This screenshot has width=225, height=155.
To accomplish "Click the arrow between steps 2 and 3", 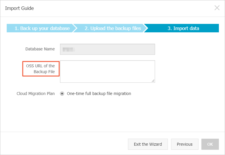I will [x=146, y=28].
